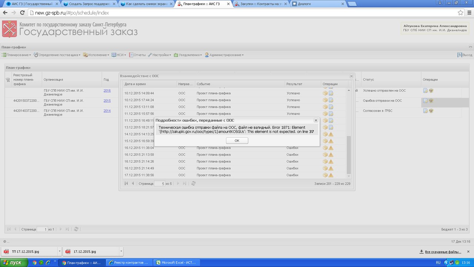Click the page number field showing 5
This screenshot has width=474, height=267.
pyautogui.click(x=159, y=184)
